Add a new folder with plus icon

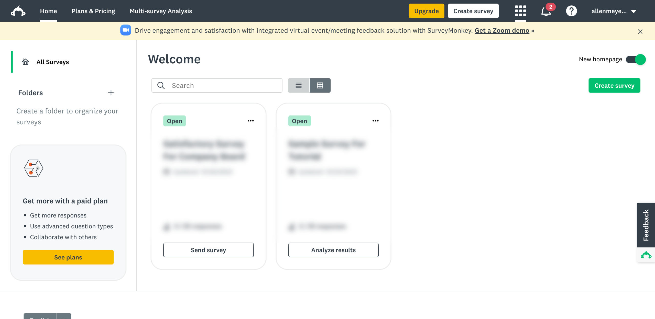point(111,93)
